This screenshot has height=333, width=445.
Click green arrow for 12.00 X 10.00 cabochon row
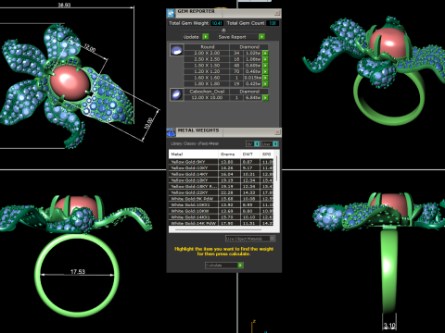click(x=265, y=98)
